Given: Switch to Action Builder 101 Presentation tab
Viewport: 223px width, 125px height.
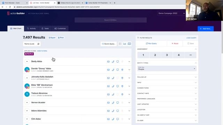Looking at the screenshot, I should (98, 3).
